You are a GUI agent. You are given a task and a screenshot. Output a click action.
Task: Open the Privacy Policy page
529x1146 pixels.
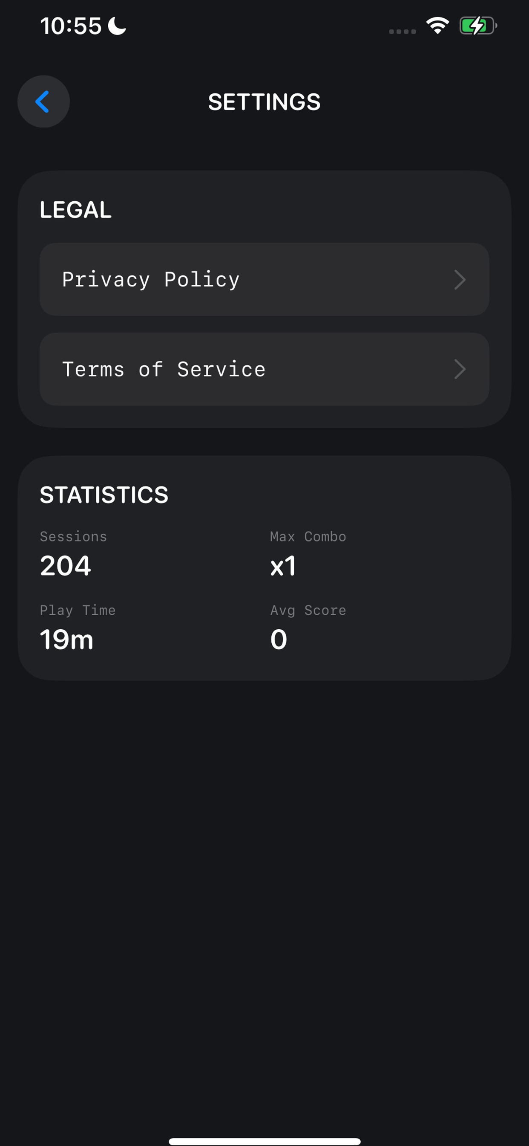[151, 279]
